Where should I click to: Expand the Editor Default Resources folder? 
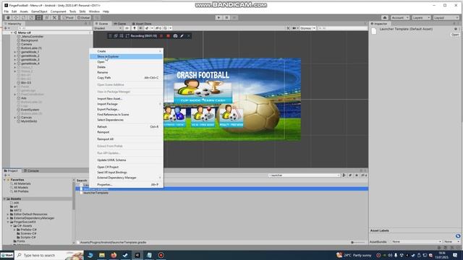coord(8,214)
